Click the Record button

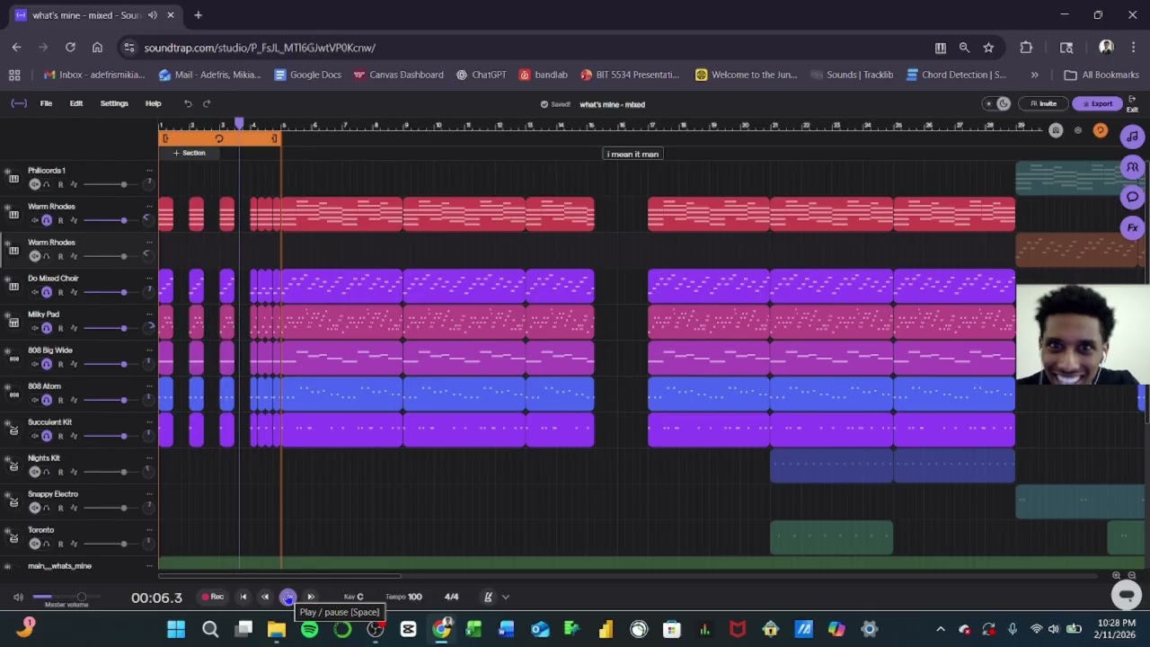point(213,597)
